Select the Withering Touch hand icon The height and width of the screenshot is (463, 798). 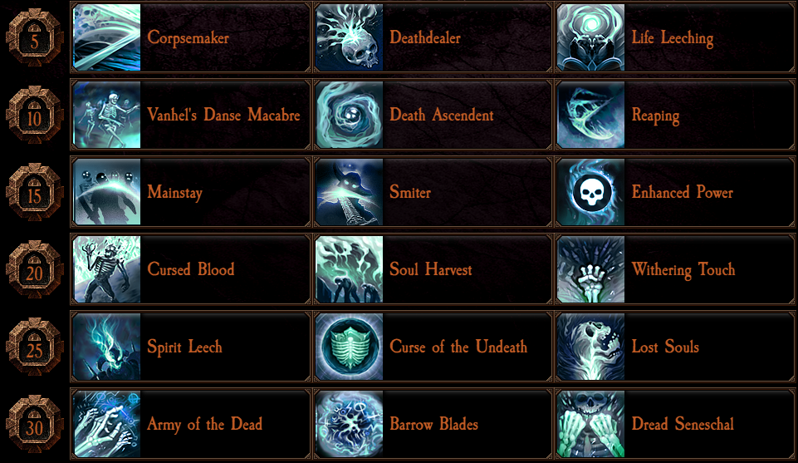click(x=591, y=269)
